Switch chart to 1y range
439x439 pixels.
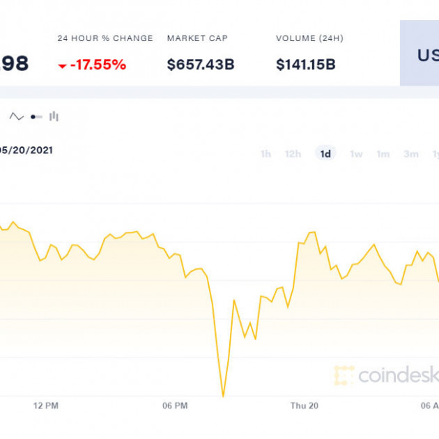(435, 154)
